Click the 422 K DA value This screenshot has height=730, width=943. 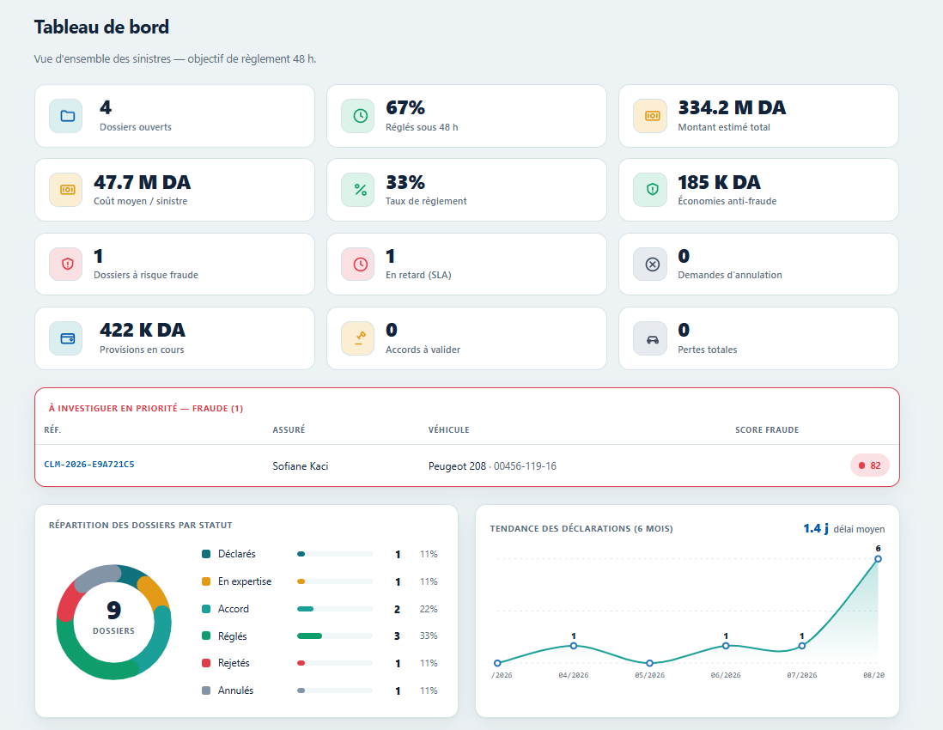click(x=143, y=330)
